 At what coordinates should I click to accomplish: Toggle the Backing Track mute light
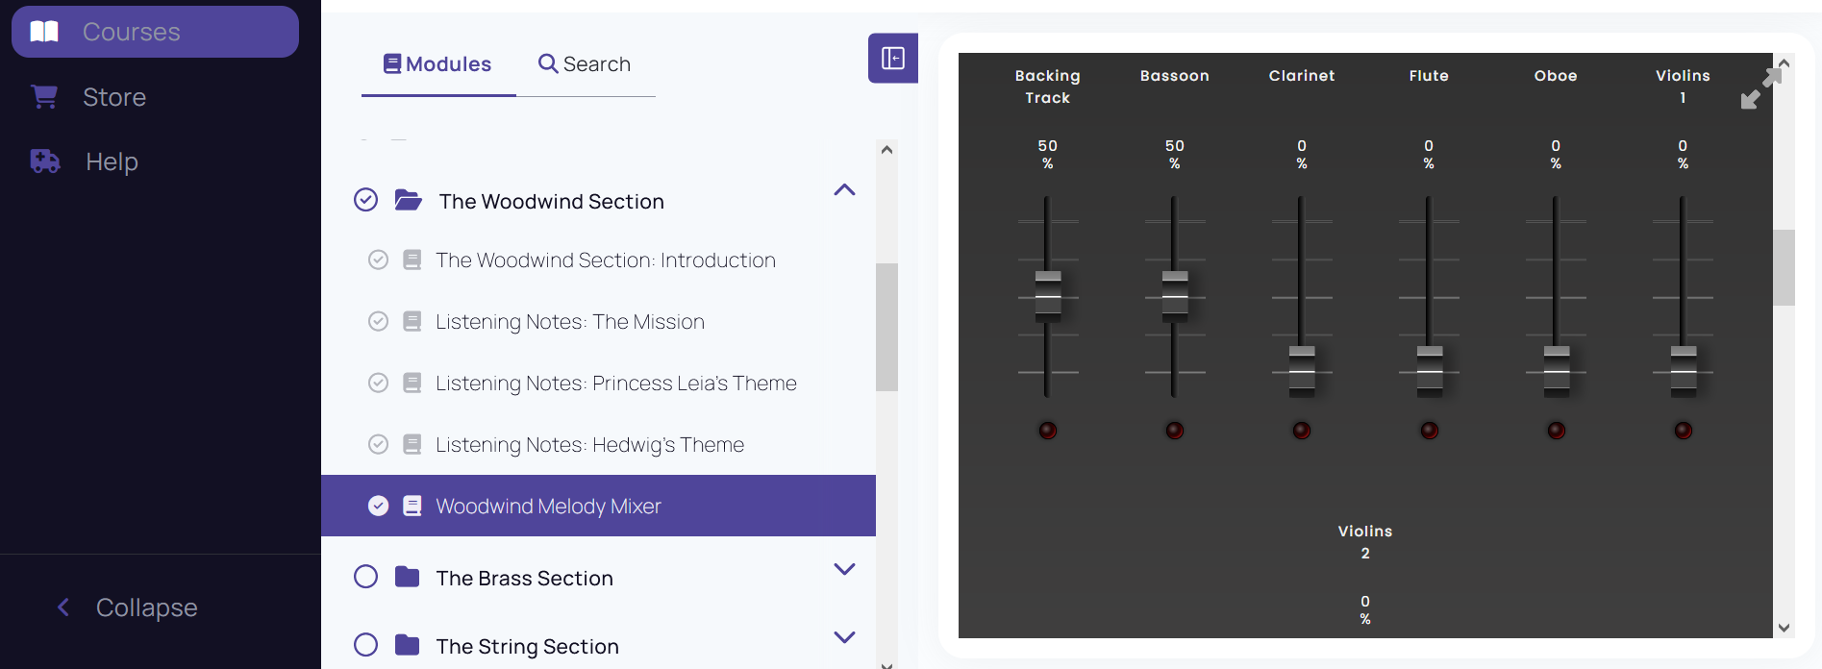(1047, 431)
